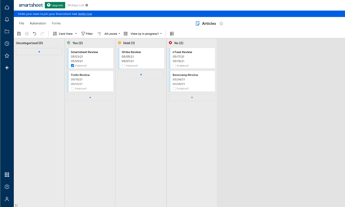
Task: Click the Uncategorized (0) lane header
Action: (29, 43)
